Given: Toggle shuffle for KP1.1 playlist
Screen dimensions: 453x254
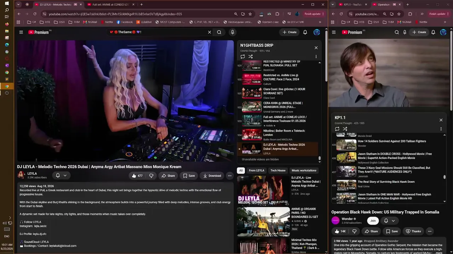Looking at the screenshot, I should point(345,129).
